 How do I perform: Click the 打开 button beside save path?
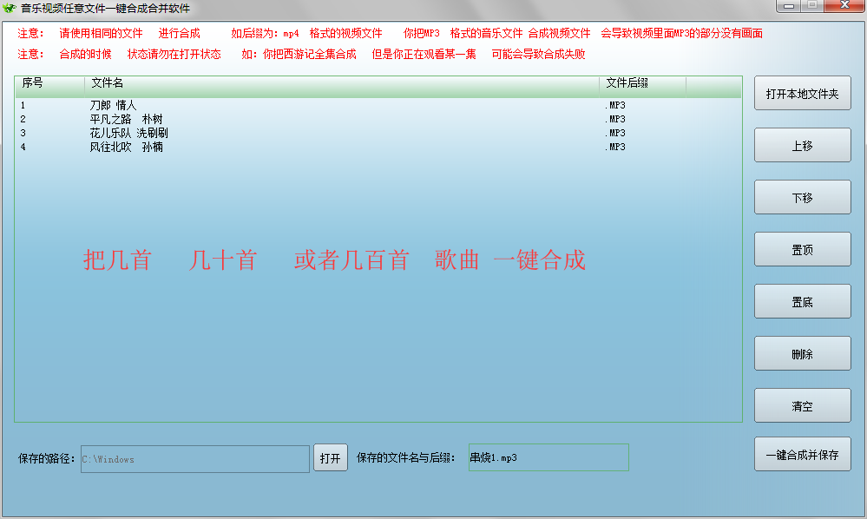(330, 458)
